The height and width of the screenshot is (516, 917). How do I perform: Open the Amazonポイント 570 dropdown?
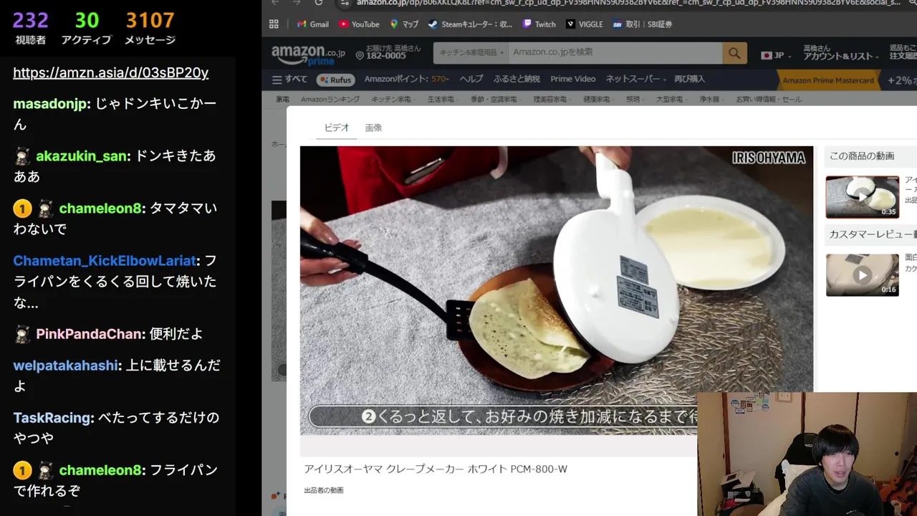click(x=408, y=80)
